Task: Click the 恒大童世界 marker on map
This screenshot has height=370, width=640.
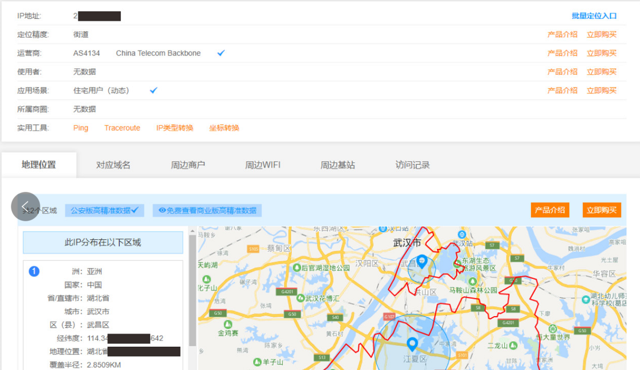Action: click(552, 329)
